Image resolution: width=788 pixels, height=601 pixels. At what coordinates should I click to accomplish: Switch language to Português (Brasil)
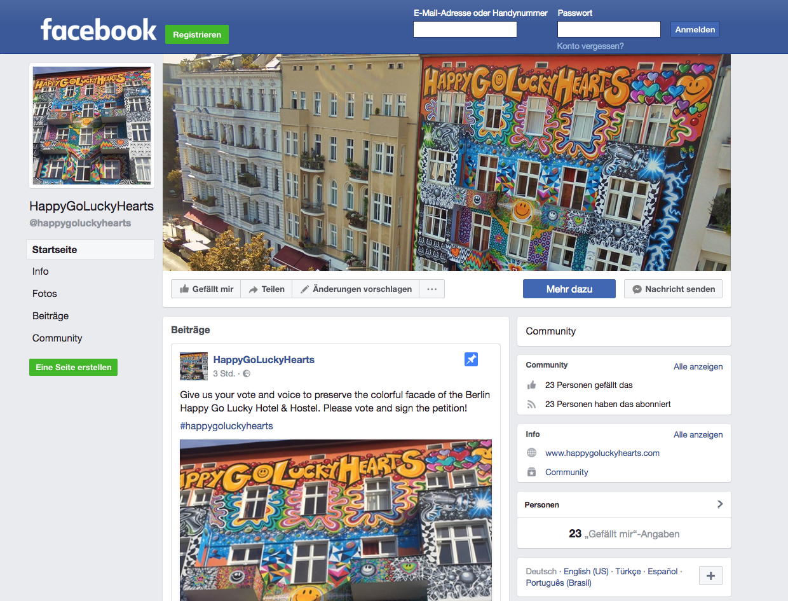pyautogui.click(x=559, y=583)
